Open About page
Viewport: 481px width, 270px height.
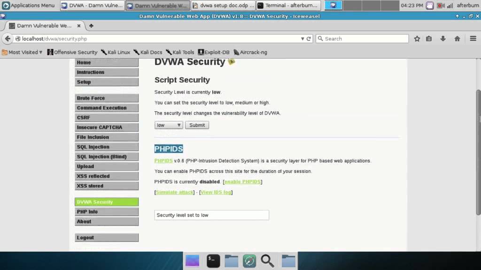(x=107, y=221)
